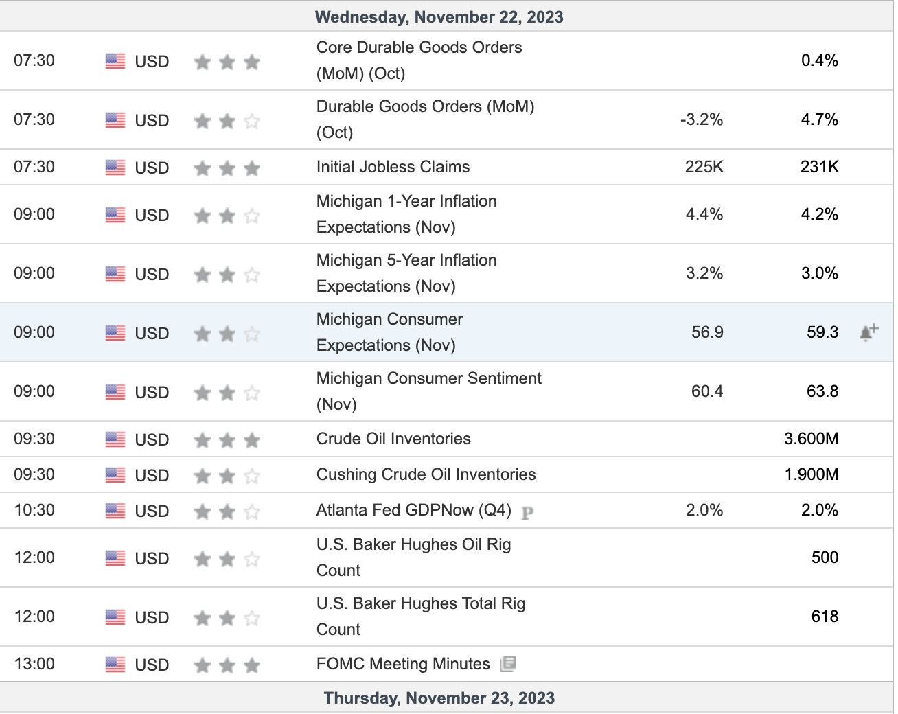898x714 pixels.
Task: Click the US flag in Atlanta Fed GDPNow row
Action: pos(115,511)
